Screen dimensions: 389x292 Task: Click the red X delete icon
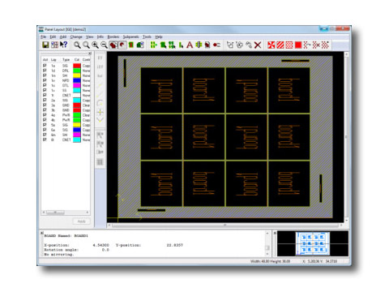coord(258,45)
